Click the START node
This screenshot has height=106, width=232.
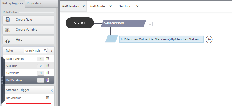80,23
